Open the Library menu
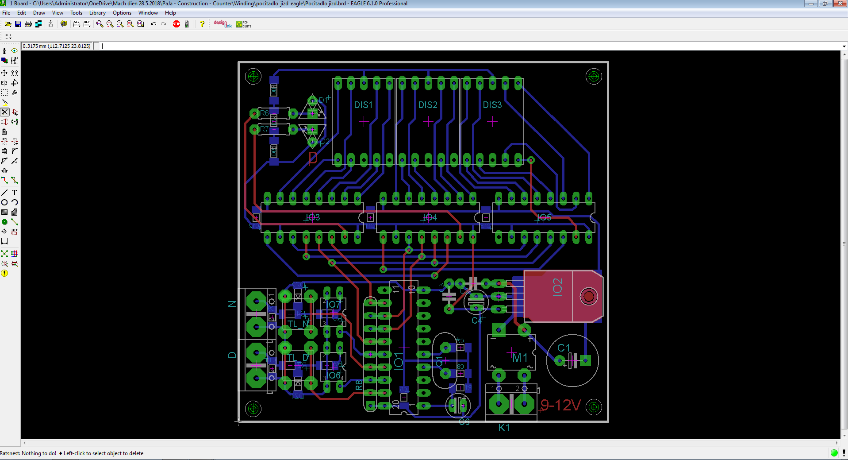This screenshot has width=848, height=460. click(x=97, y=13)
